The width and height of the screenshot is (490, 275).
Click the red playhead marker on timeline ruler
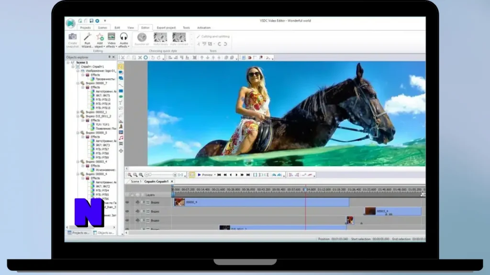(305, 189)
